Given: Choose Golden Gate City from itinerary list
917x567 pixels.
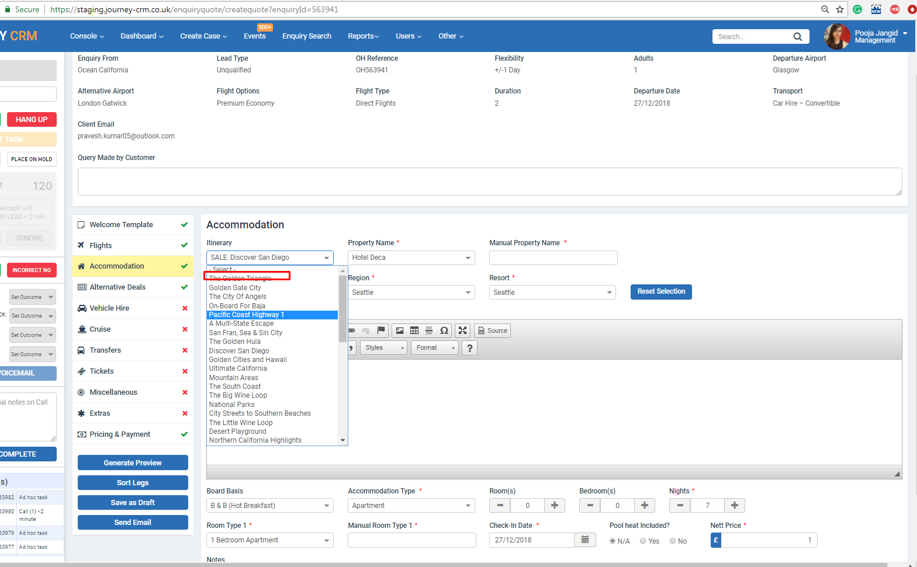Looking at the screenshot, I should point(235,288).
